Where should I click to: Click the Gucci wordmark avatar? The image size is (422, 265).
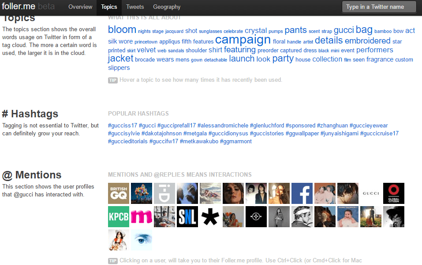(370, 193)
